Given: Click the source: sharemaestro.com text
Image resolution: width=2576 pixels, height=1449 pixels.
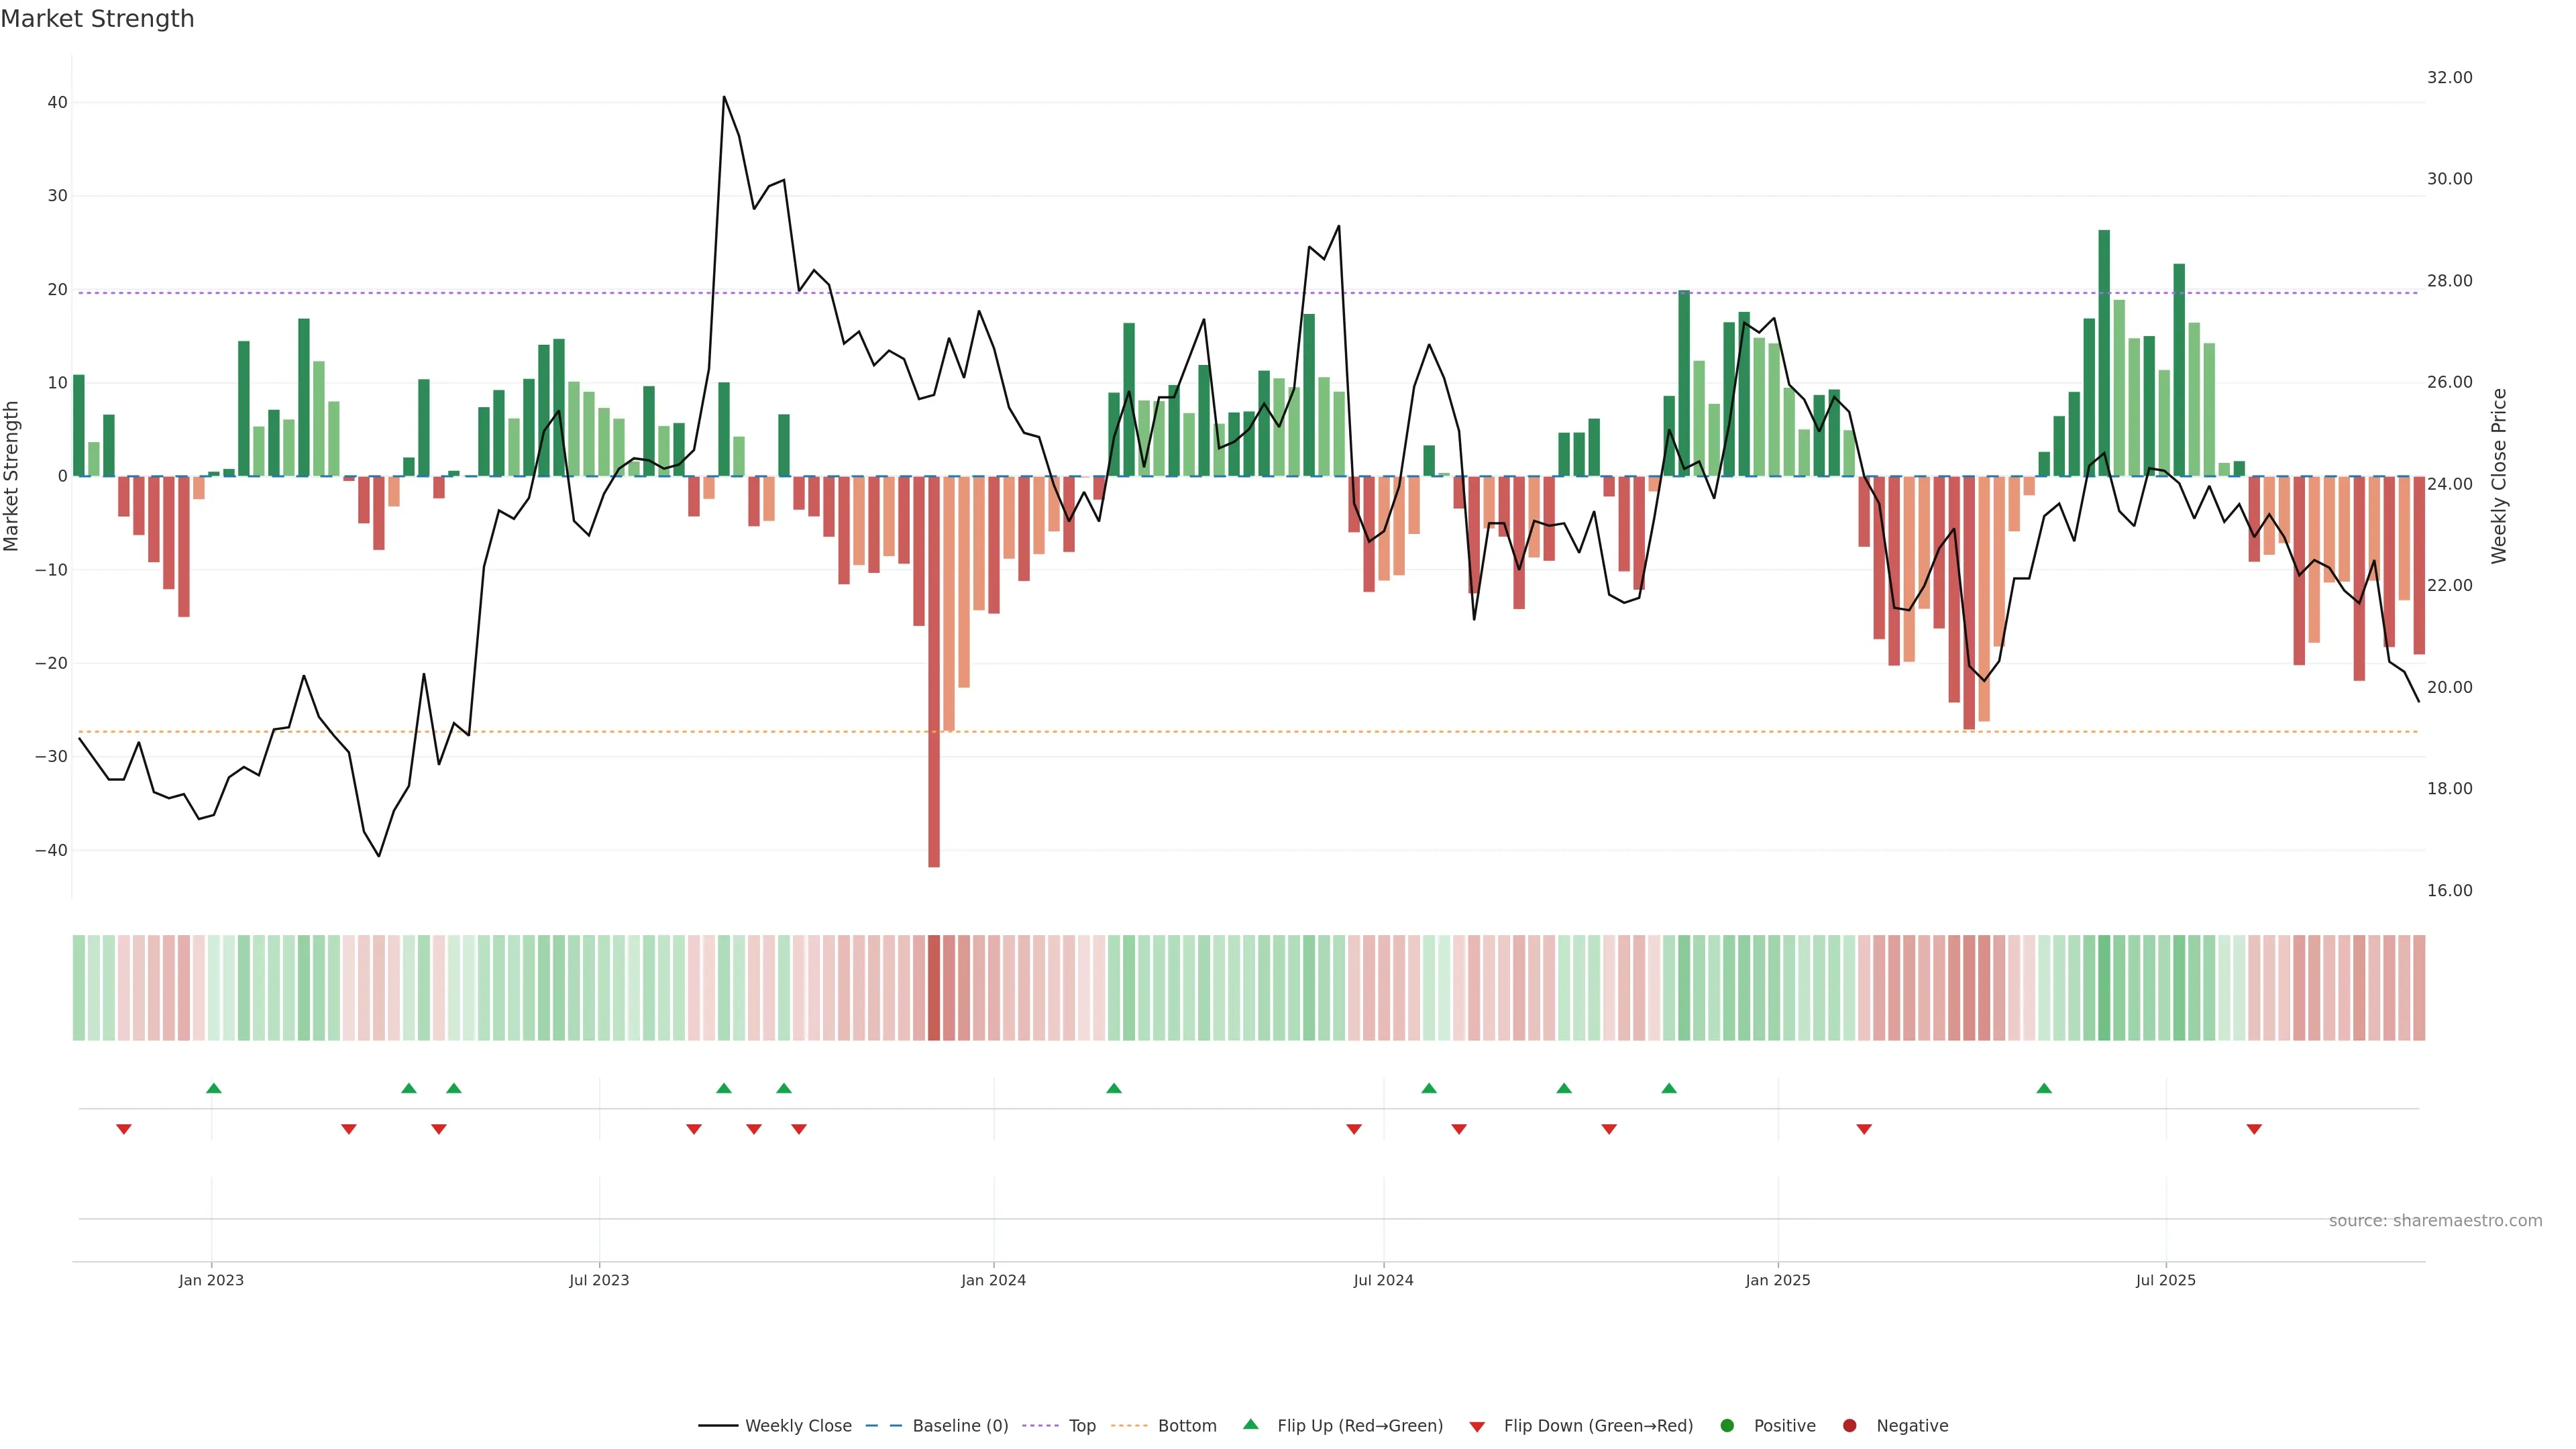Looking at the screenshot, I should 2435,1221.
